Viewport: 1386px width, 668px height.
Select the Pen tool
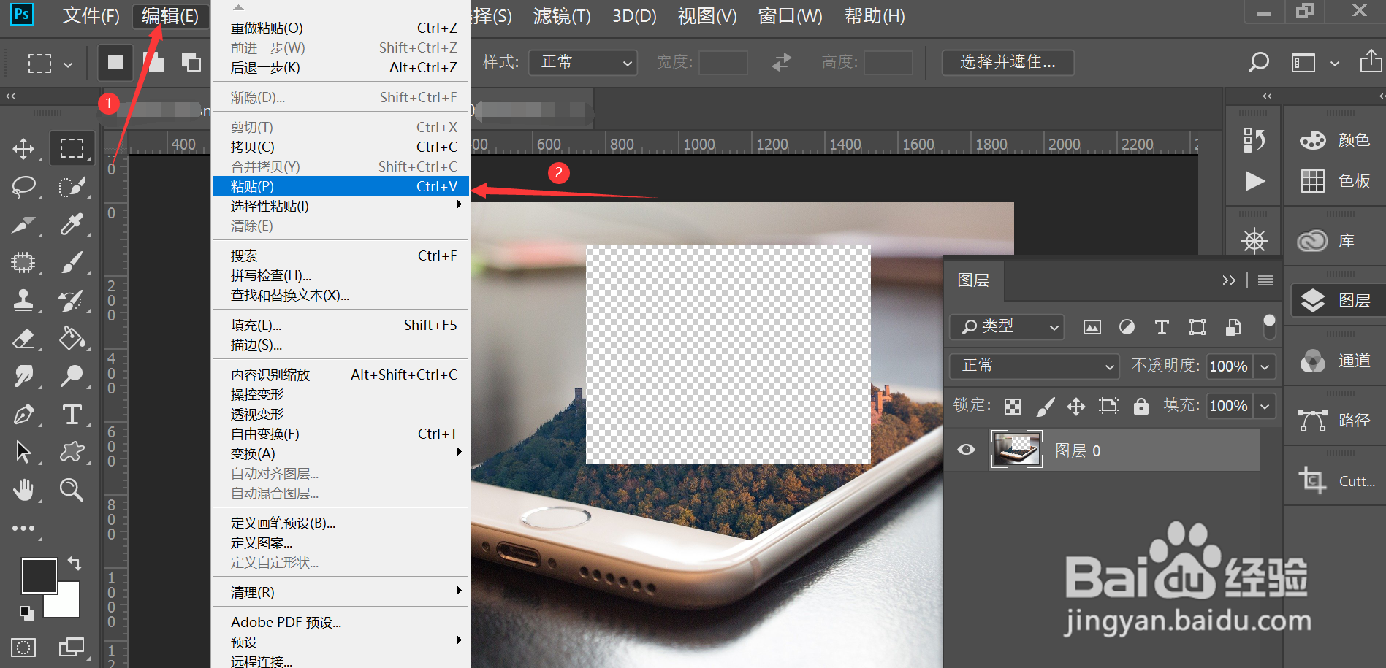(x=23, y=414)
